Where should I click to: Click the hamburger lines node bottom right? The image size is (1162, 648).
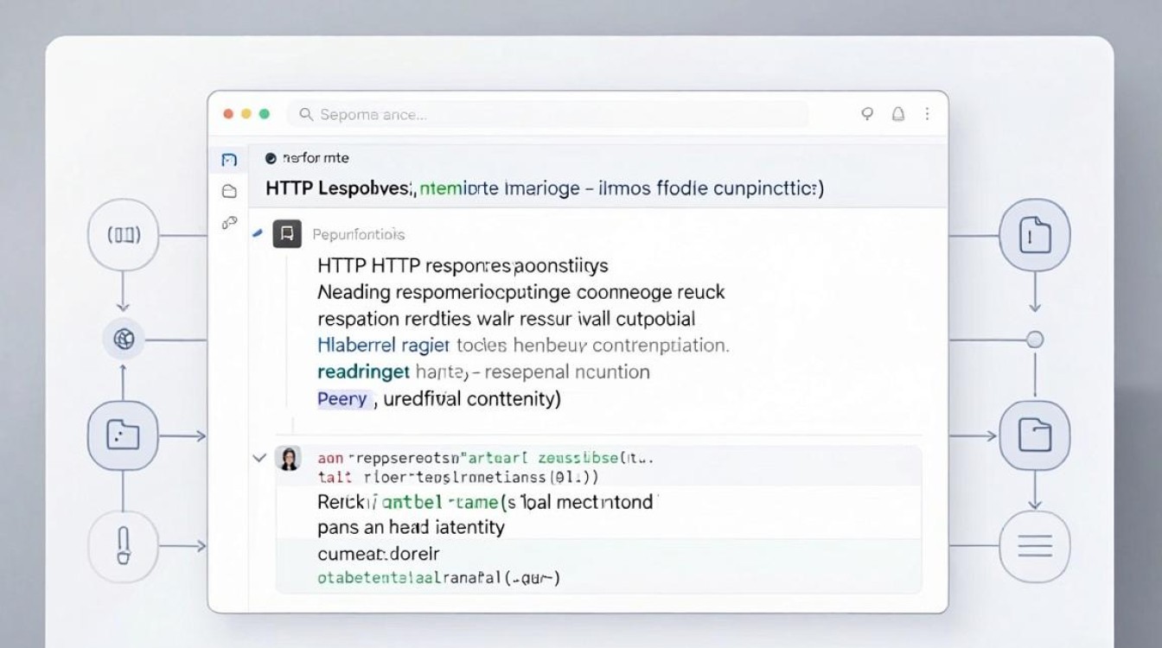(1035, 546)
